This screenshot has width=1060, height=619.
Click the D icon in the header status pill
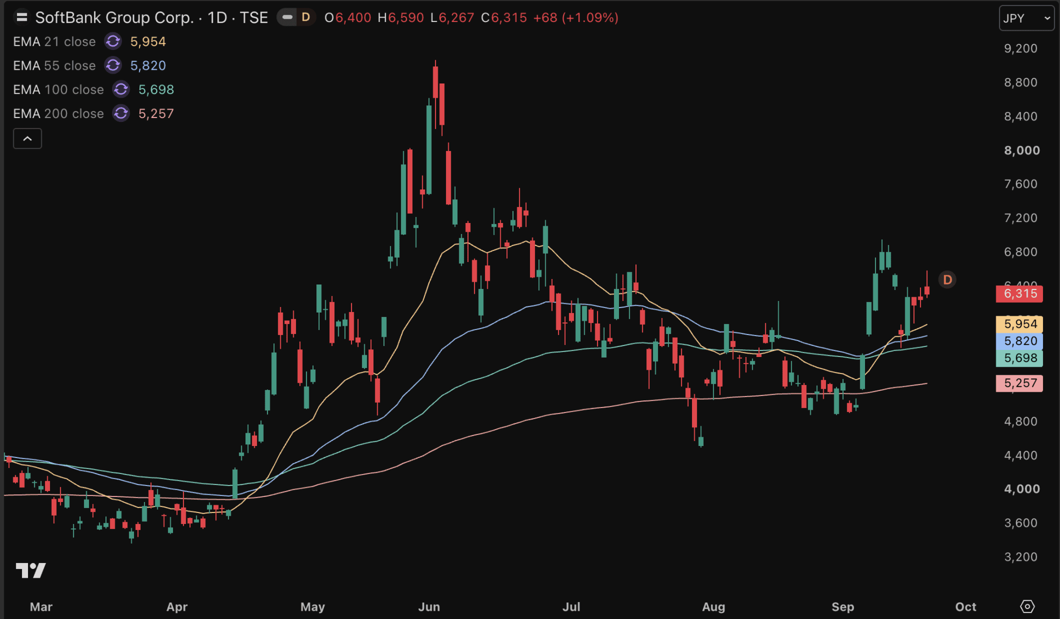306,18
